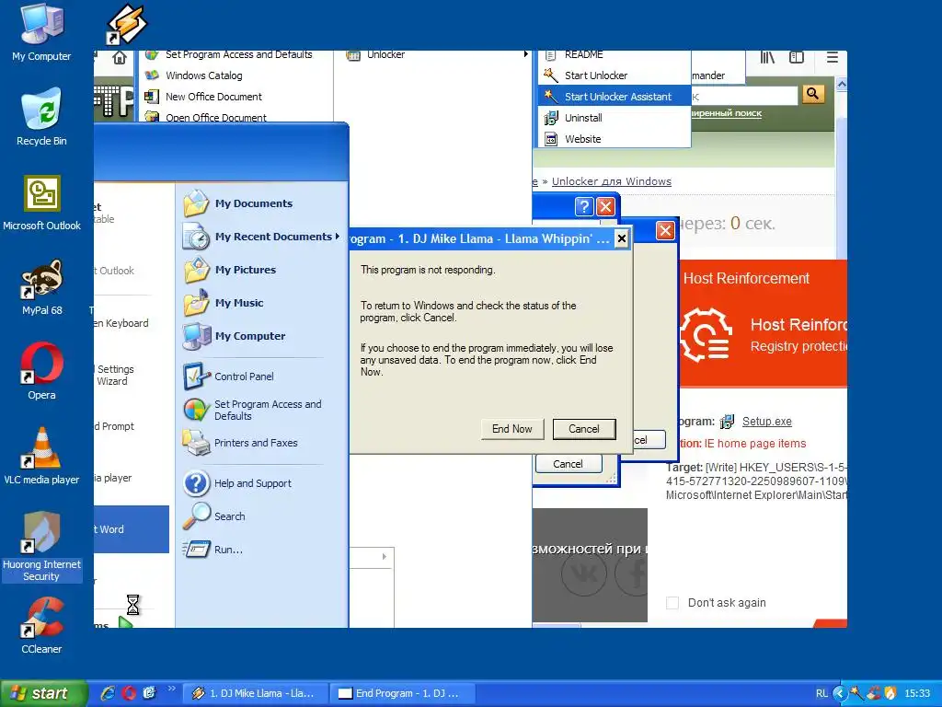Enable the Don't ask again checkbox
This screenshot has height=707, width=942.
click(x=672, y=603)
